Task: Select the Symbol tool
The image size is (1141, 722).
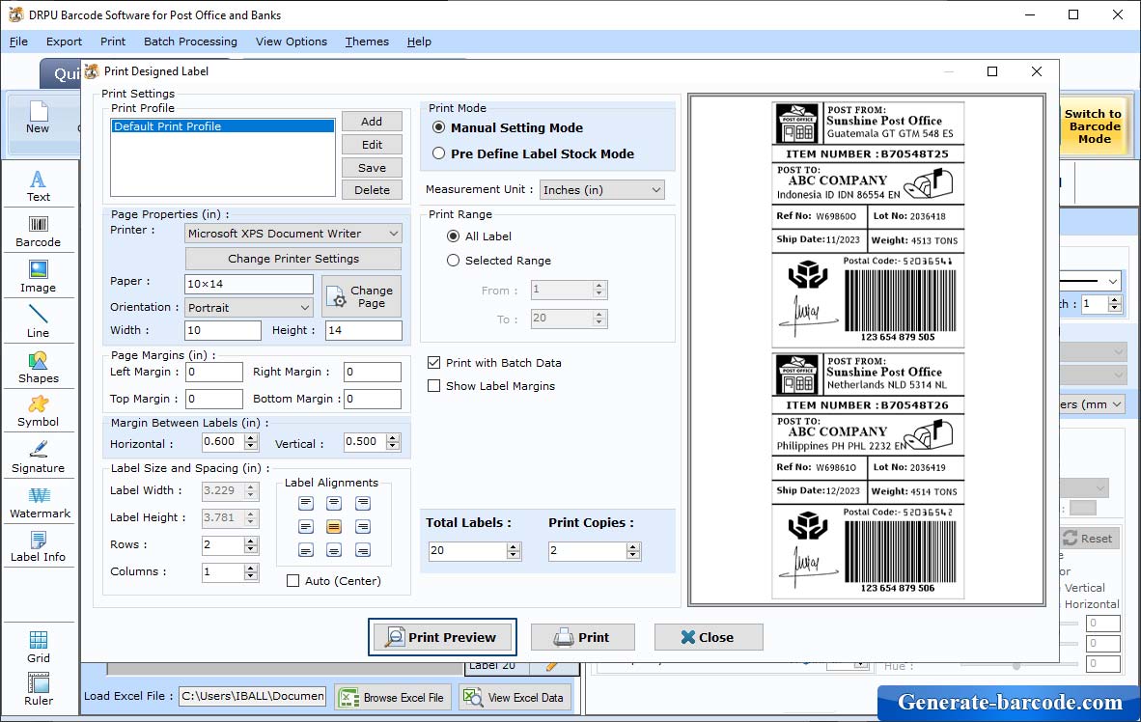Action: tap(39, 411)
